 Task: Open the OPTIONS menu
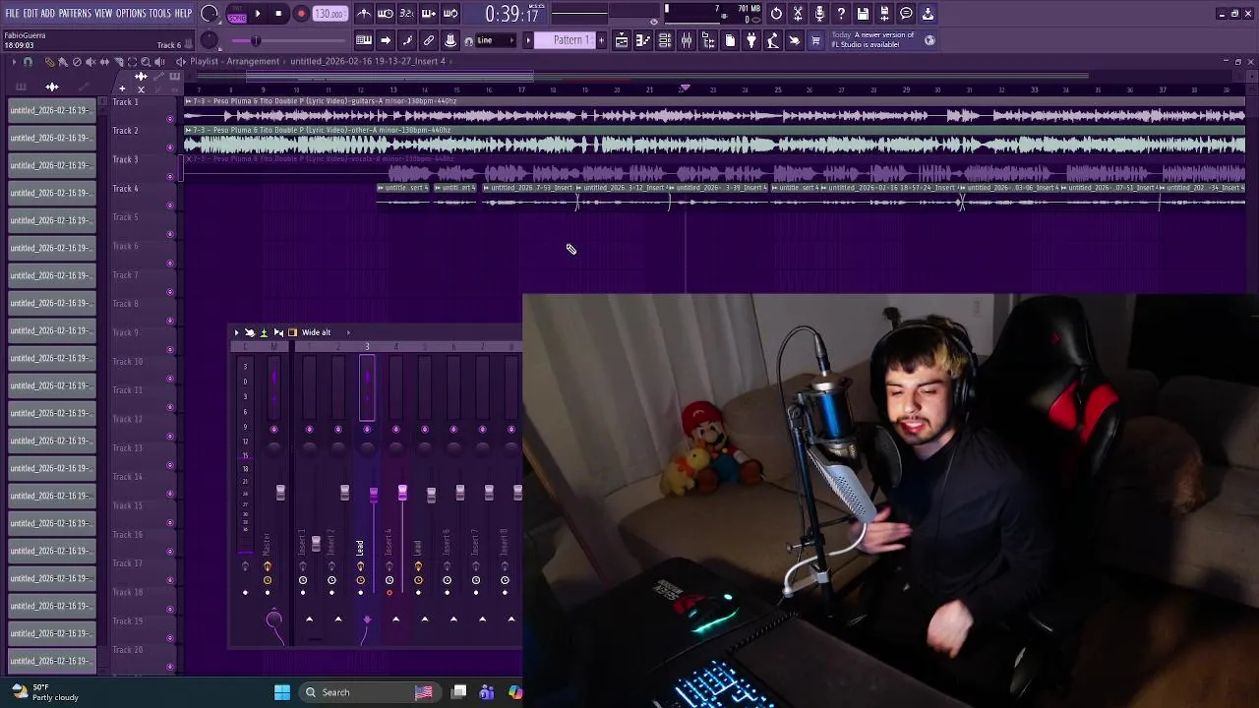pyautogui.click(x=131, y=13)
